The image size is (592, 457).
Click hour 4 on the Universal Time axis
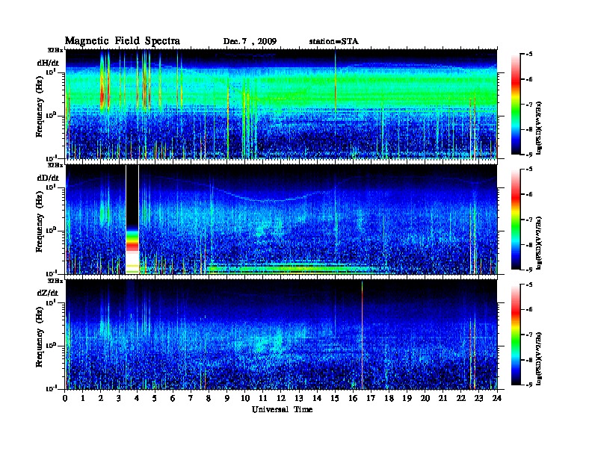[137, 398]
